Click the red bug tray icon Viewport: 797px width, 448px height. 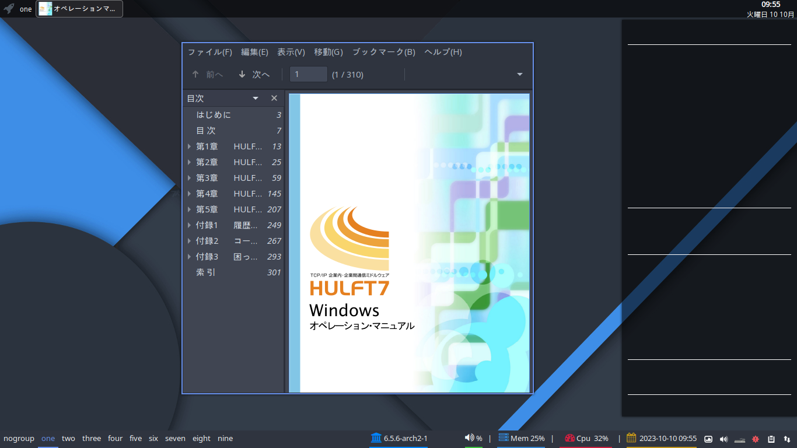[756, 439]
